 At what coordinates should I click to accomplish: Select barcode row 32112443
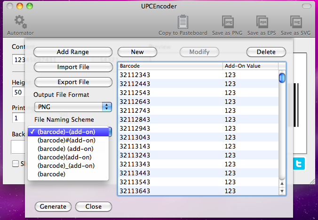pos(198,84)
